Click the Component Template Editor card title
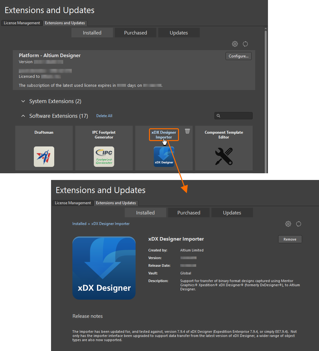The width and height of the screenshot is (319, 351). [x=224, y=135]
